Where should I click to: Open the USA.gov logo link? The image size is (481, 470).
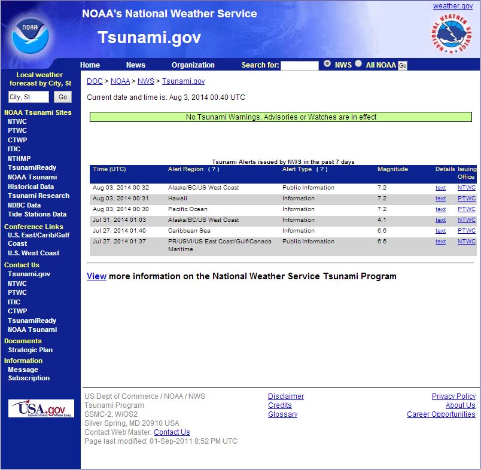point(41,408)
